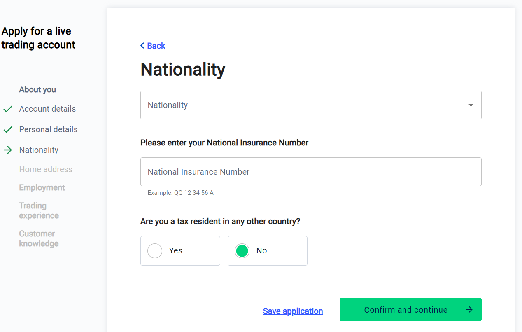Click the arrow icon on Confirm button

[469, 310]
